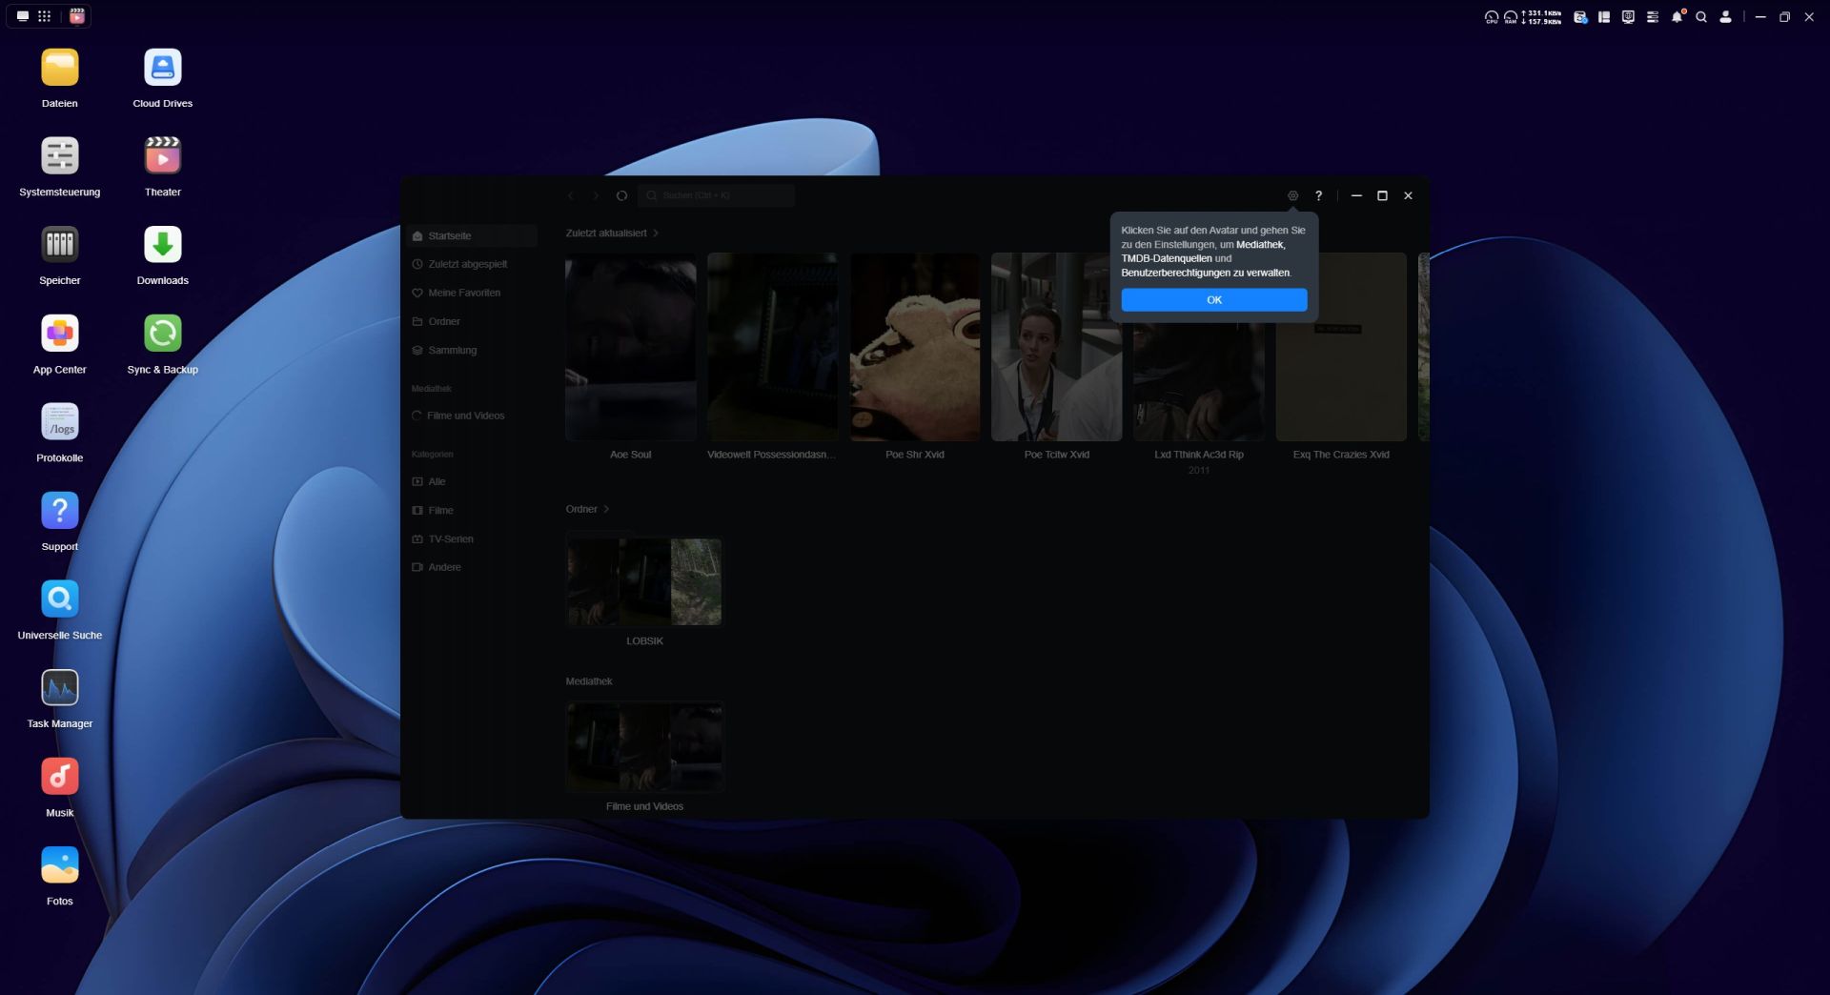Open the LOBSIK folder thumbnail

tap(644, 582)
